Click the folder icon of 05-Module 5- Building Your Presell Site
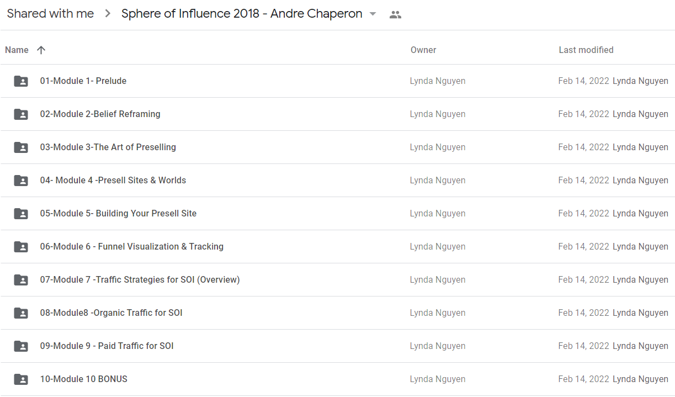 21,214
